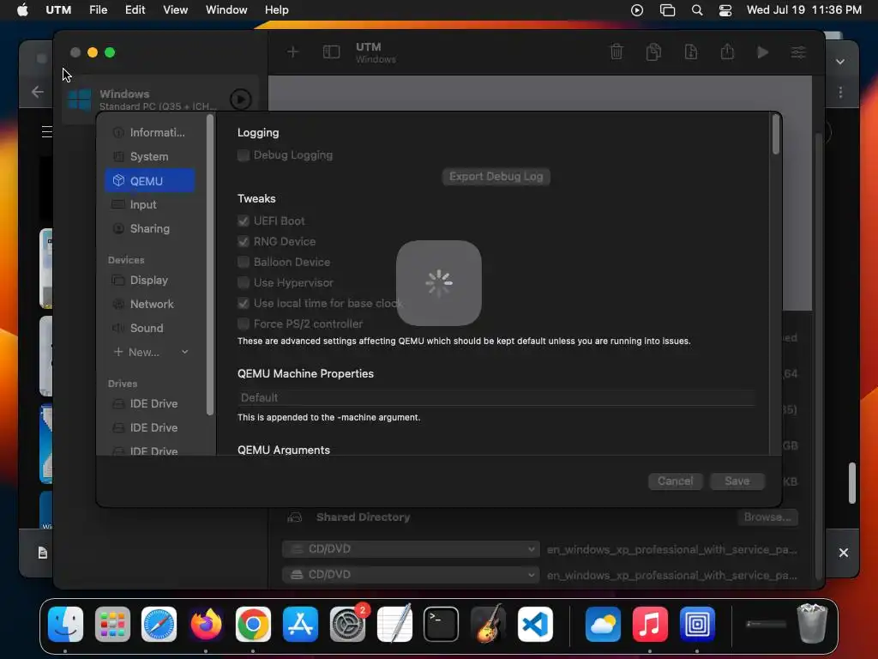Viewport: 878px width, 659px height.
Task: Click the X close icon in background window
Action: 844,553
